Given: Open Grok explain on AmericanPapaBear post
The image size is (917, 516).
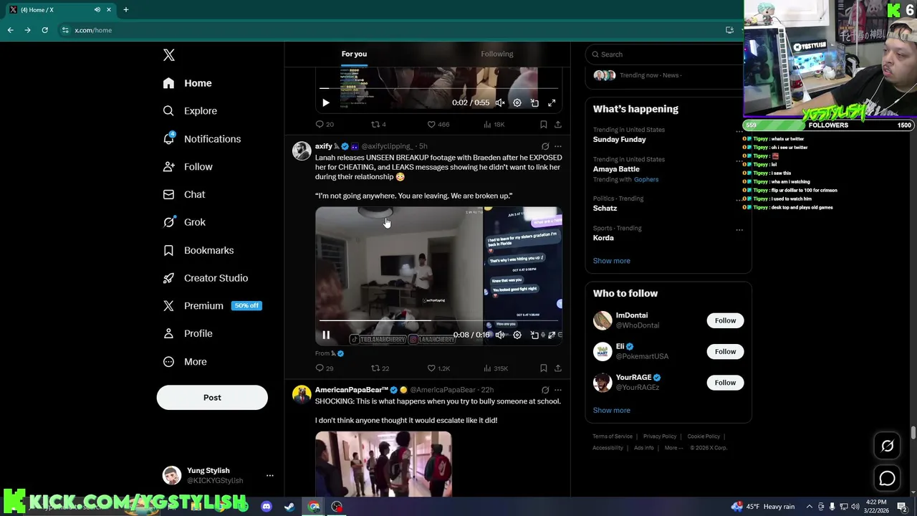Looking at the screenshot, I should tap(545, 390).
